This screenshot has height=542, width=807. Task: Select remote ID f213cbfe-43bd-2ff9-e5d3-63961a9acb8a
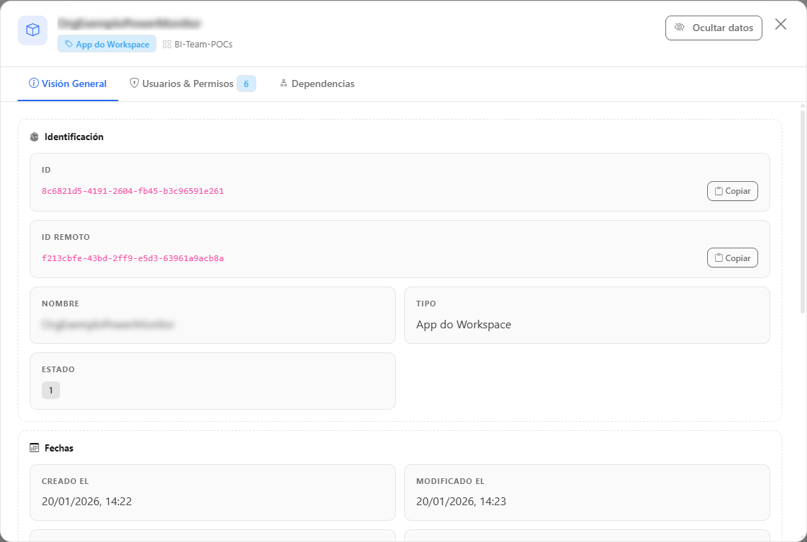(133, 258)
